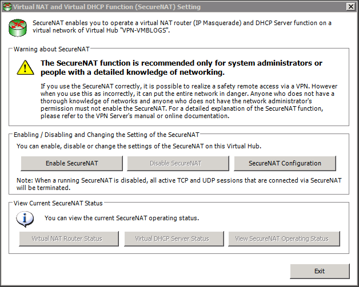
Task: Click the "Enabling / Disabling and Changing" group label
Action: click(106, 135)
